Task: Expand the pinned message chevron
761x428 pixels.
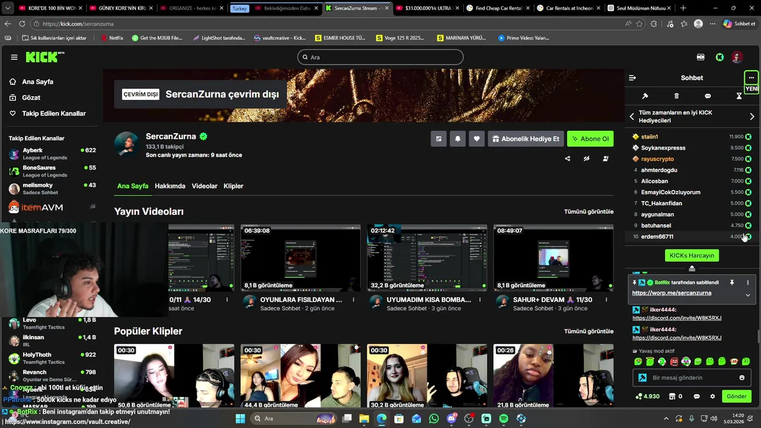Action: coord(748,295)
